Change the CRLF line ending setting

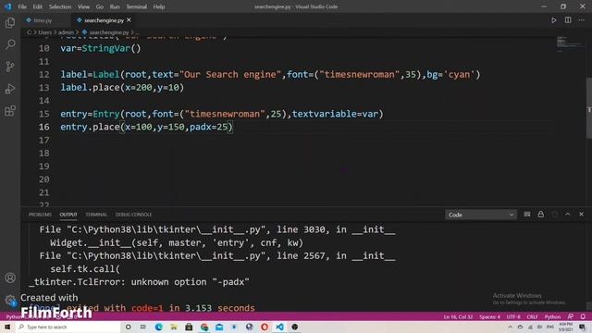pos(533,316)
